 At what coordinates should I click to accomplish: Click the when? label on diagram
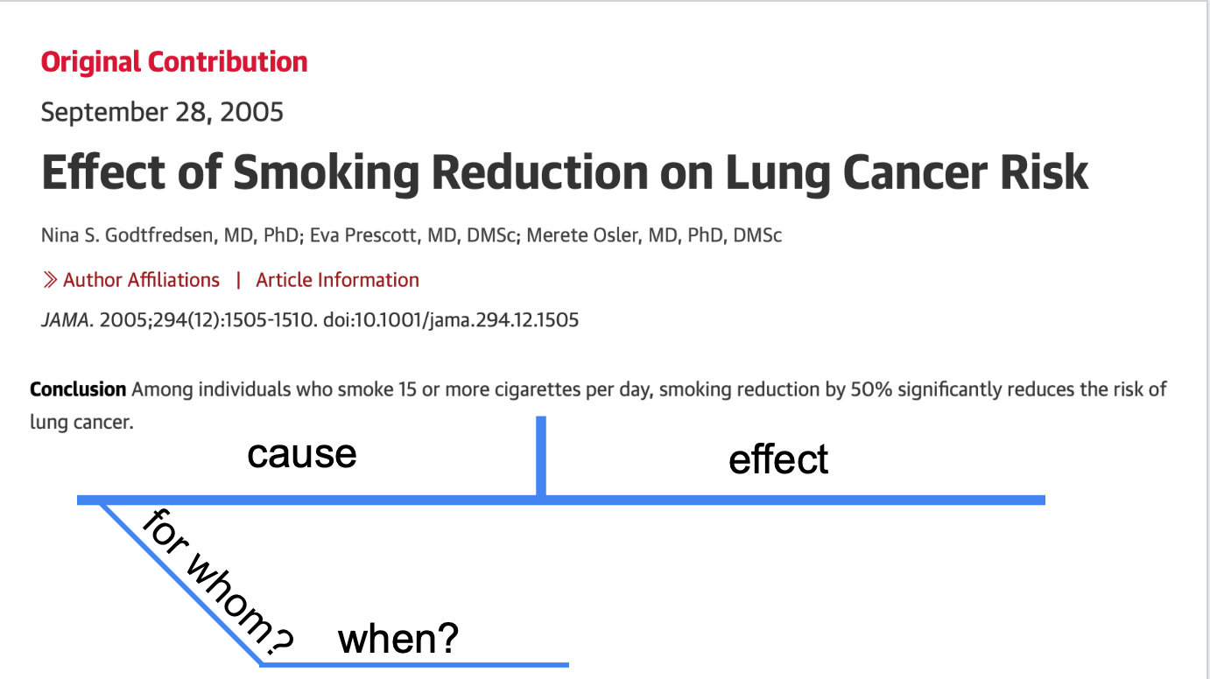[398, 640]
